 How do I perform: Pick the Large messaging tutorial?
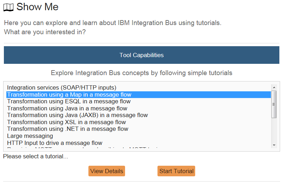pyautogui.click(x=30, y=136)
